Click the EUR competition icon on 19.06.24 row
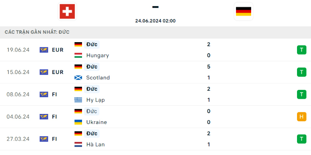The width and height of the screenshot is (311, 155). tap(44, 50)
